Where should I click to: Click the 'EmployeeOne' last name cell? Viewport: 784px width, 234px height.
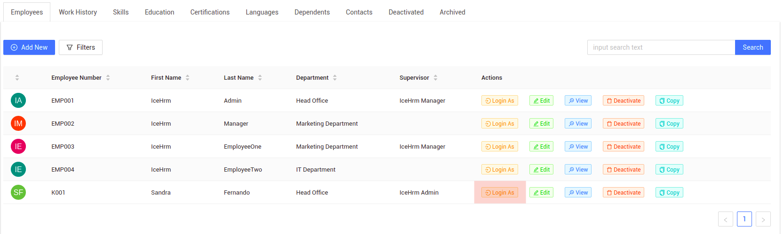coord(242,146)
